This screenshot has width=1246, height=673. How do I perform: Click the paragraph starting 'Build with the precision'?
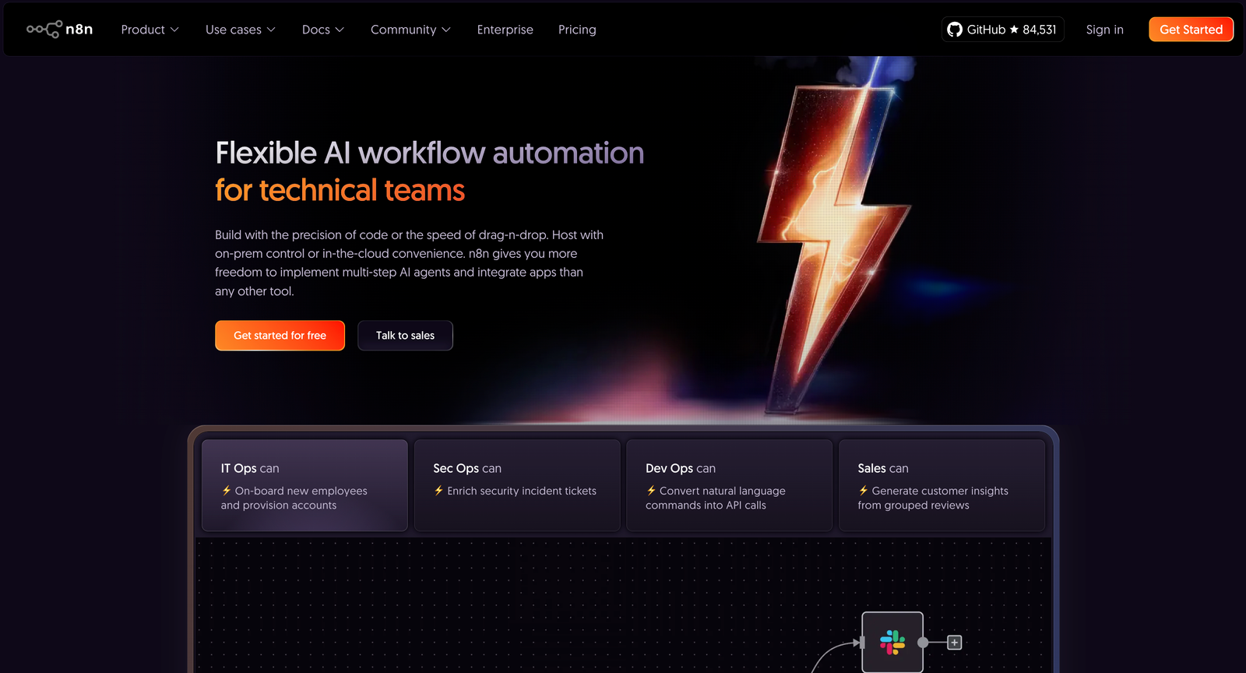[x=410, y=263]
